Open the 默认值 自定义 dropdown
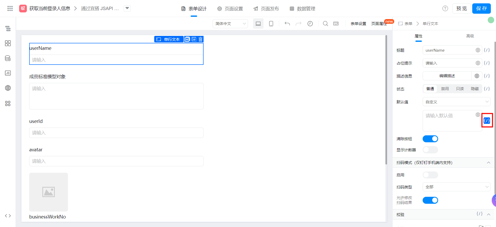The height and width of the screenshot is (227, 496). pos(456,102)
